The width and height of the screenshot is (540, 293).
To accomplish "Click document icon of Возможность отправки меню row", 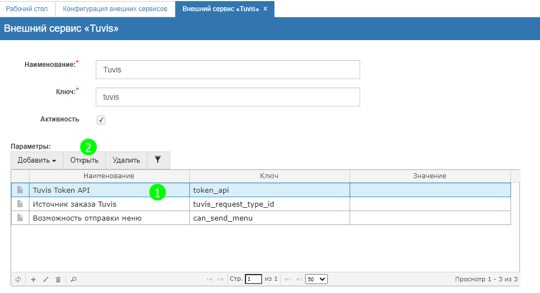I will [x=20, y=218].
